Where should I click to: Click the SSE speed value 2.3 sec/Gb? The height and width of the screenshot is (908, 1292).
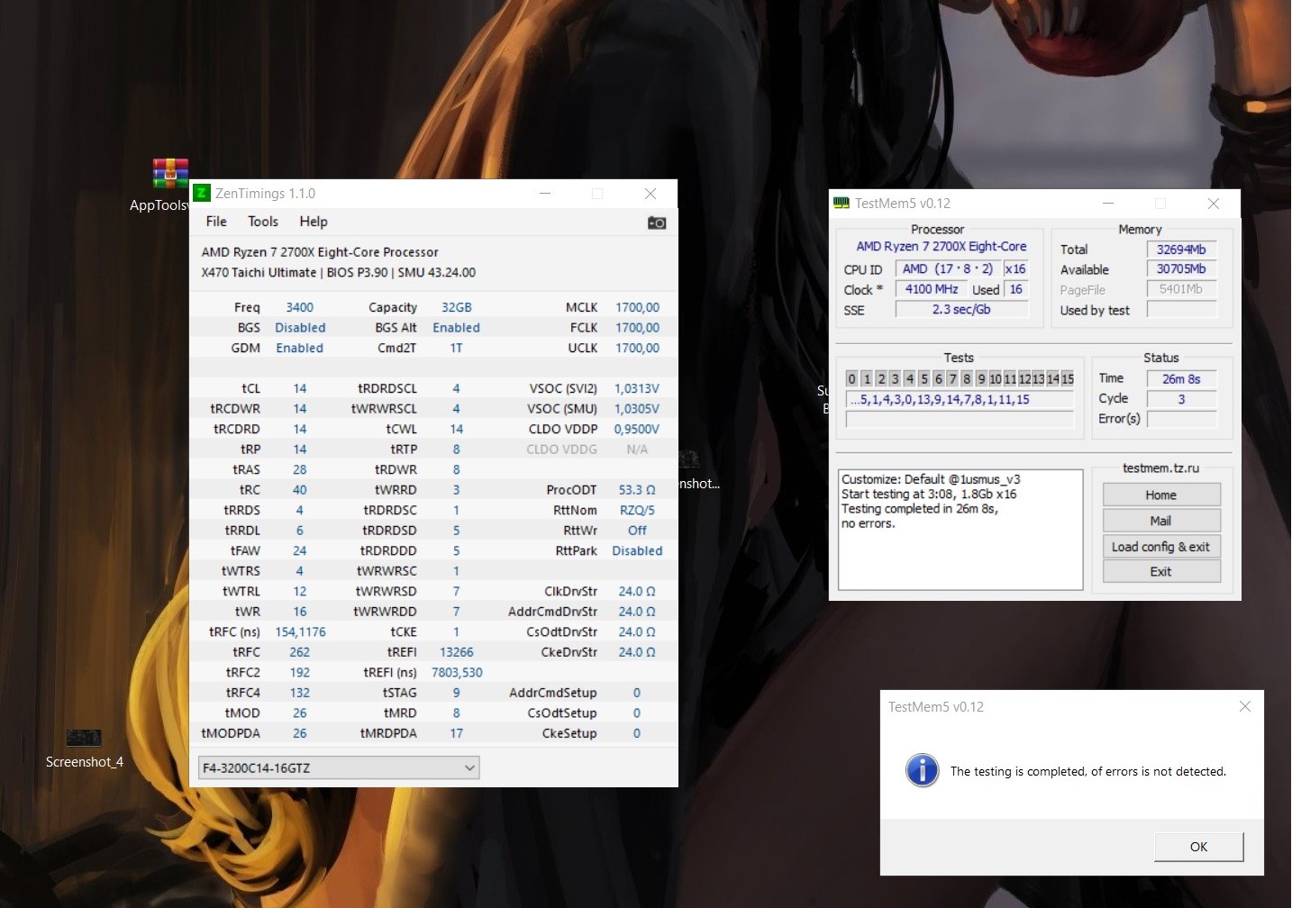pos(961,310)
